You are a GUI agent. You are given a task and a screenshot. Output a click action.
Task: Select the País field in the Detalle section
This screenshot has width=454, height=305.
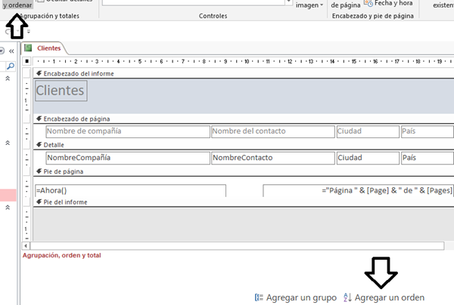pos(427,158)
